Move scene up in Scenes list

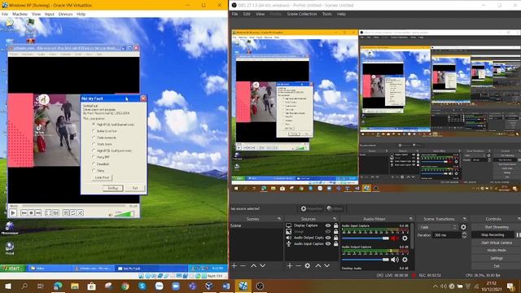[x=253, y=266]
